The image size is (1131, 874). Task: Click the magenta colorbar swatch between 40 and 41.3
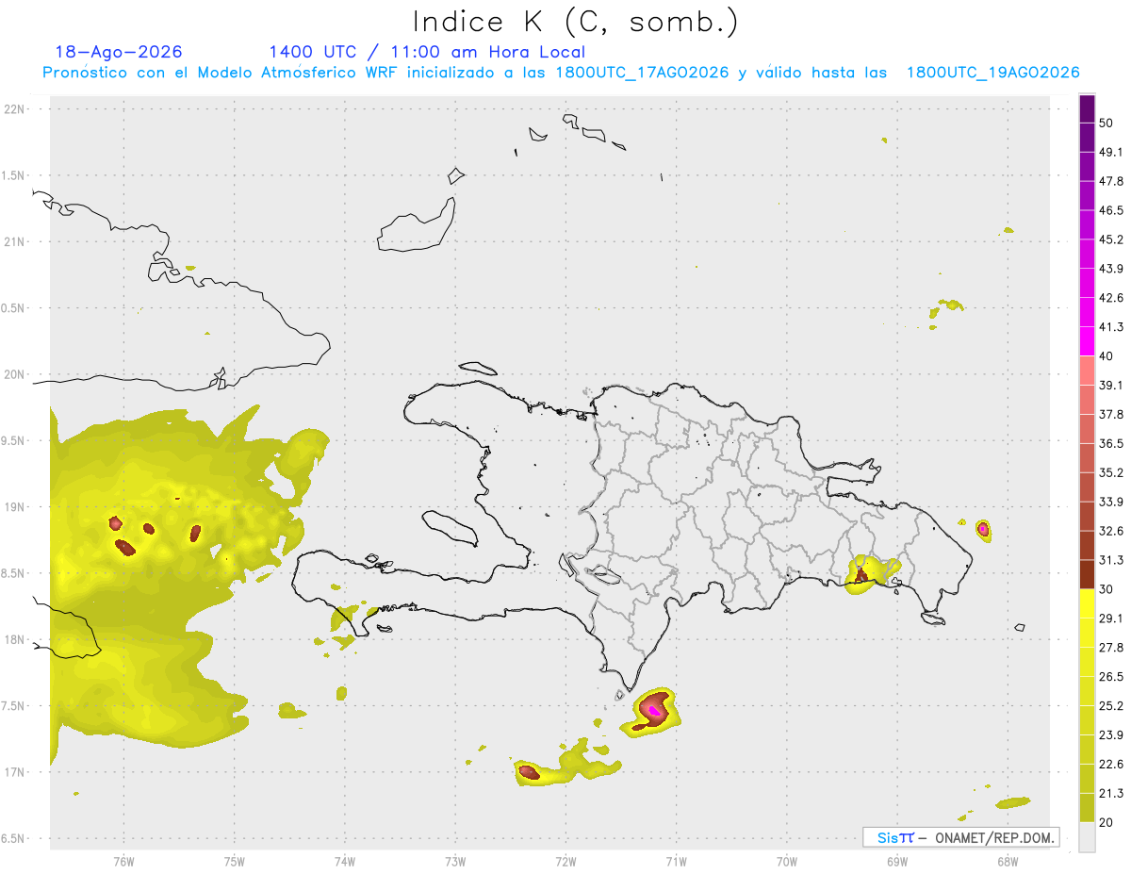pos(1087,341)
